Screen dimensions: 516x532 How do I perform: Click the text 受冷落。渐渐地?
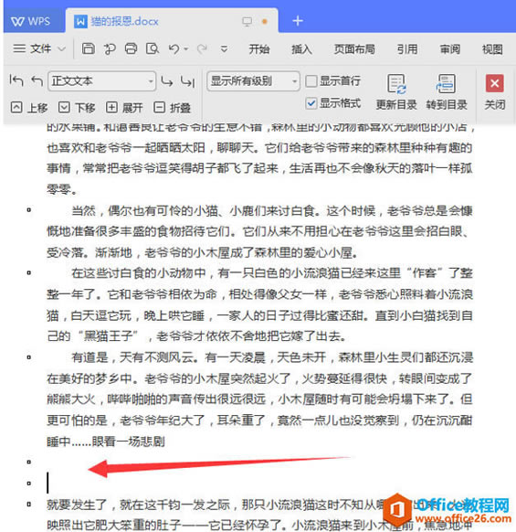click(x=90, y=252)
